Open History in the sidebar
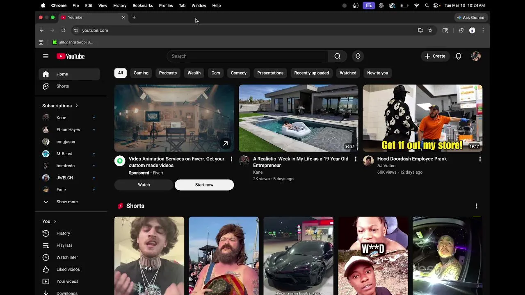The image size is (525, 295). coord(69,233)
